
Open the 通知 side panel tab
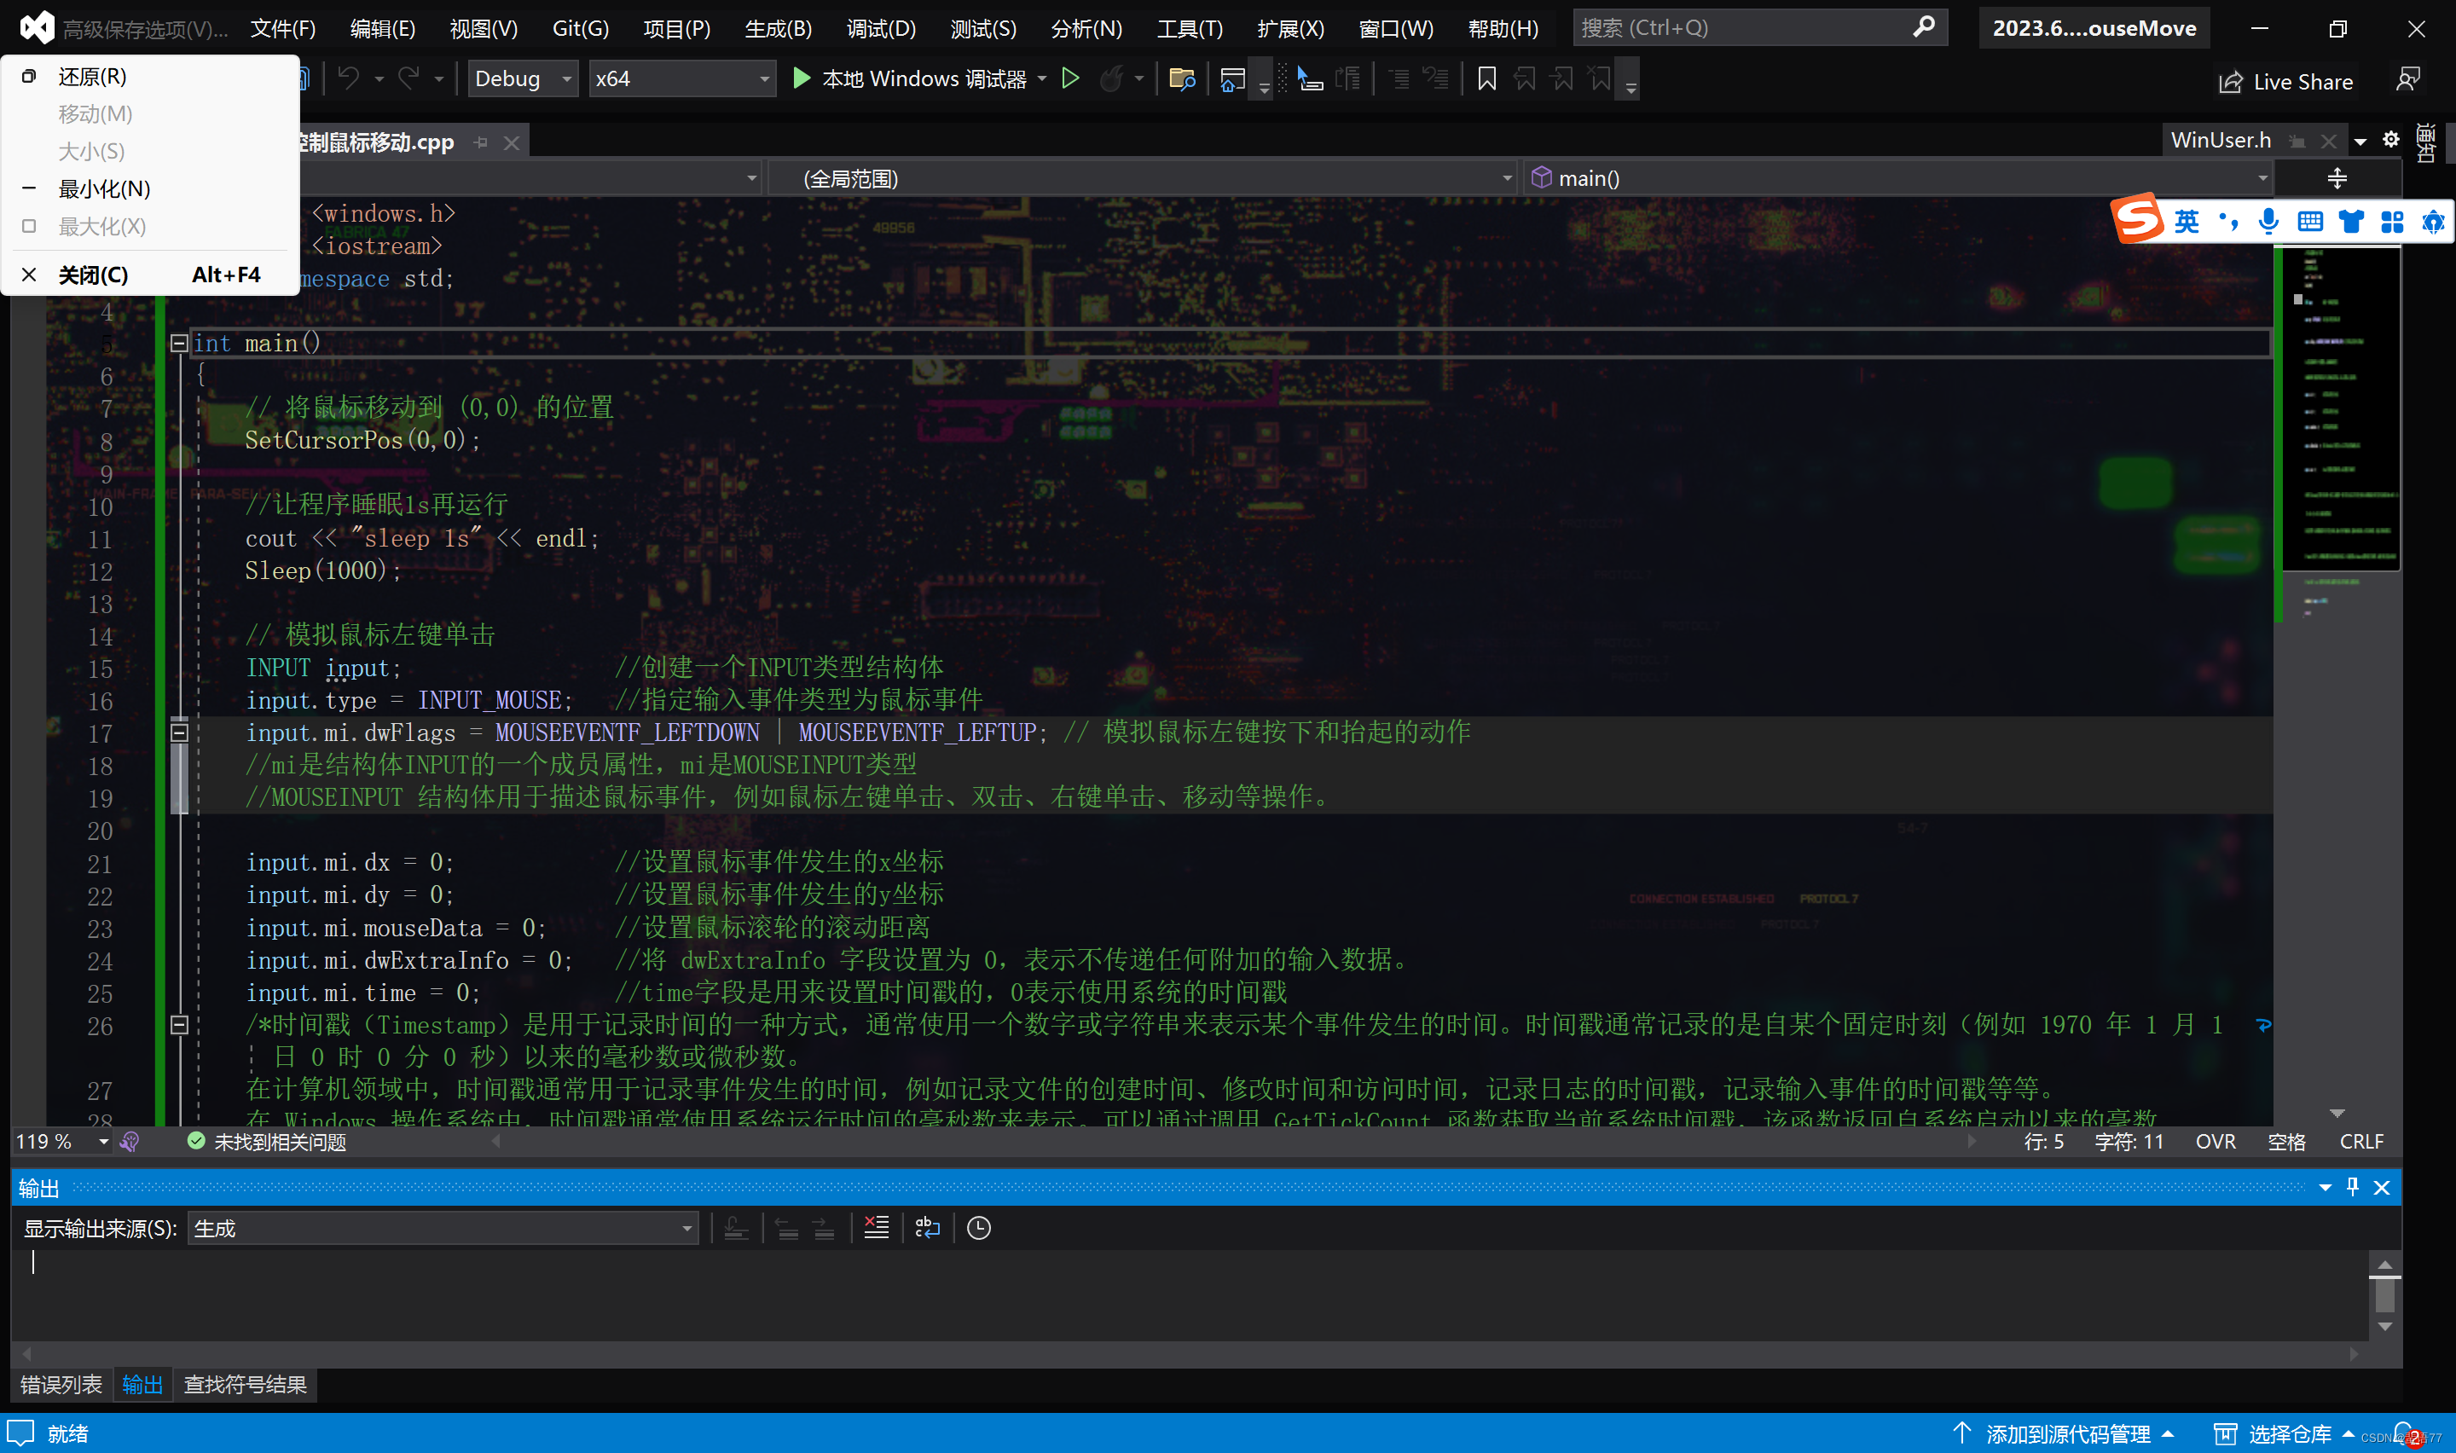coord(2425,143)
